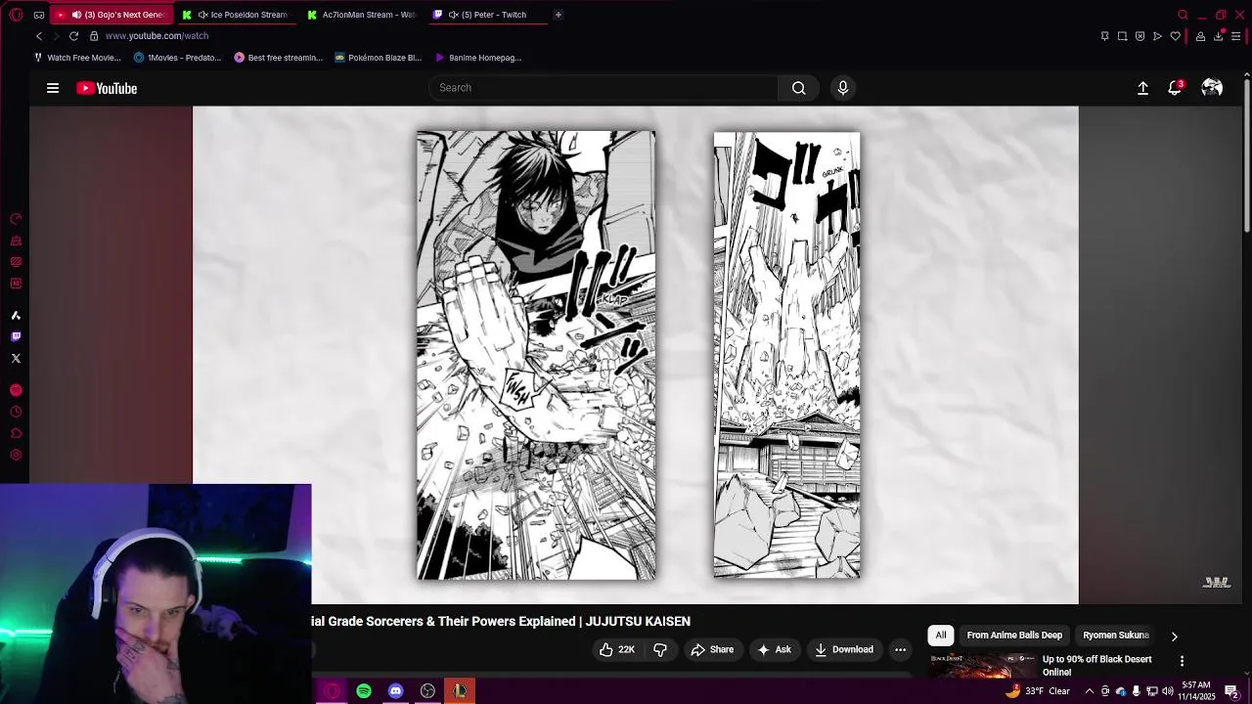
Task: Show next filter chips with arrow
Action: 1174,636
